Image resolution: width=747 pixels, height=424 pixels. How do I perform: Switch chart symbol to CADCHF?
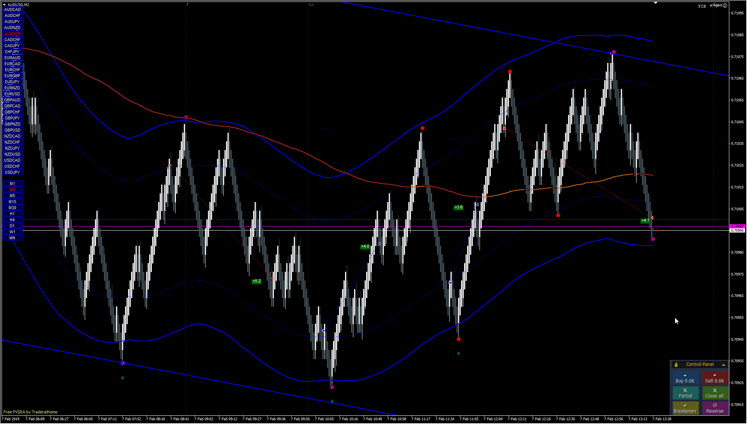(x=12, y=40)
